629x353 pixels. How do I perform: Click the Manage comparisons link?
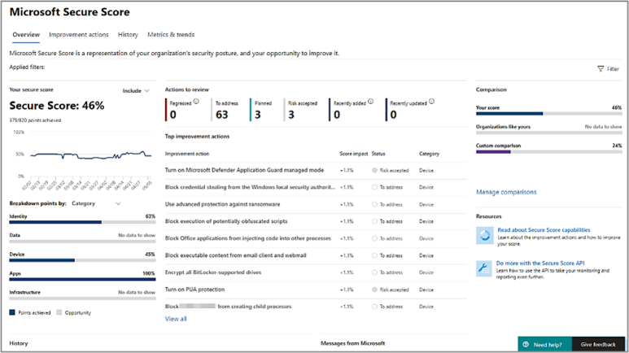coord(506,192)
